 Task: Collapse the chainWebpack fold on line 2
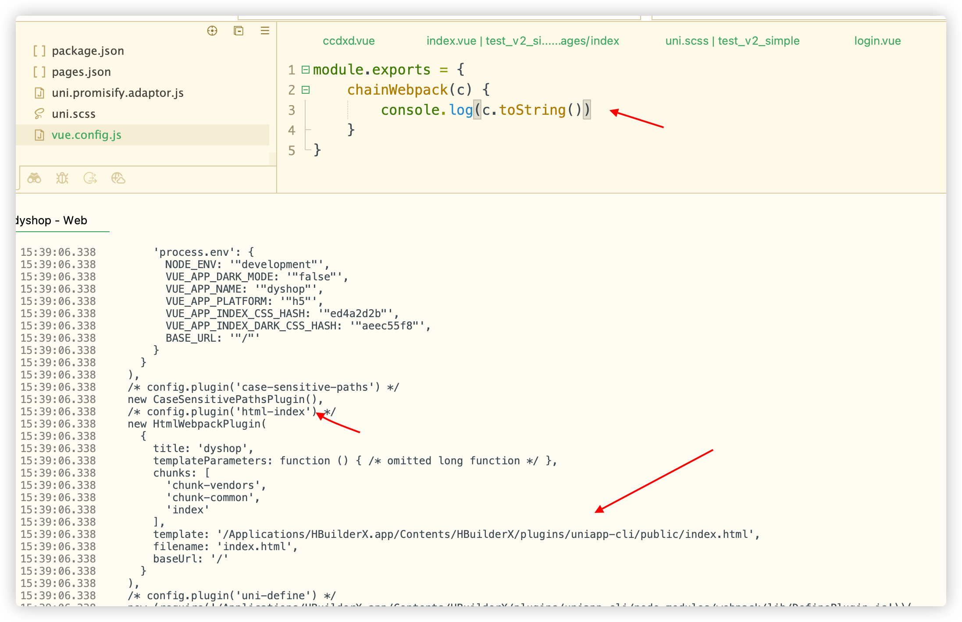click(x=306, y=90)
